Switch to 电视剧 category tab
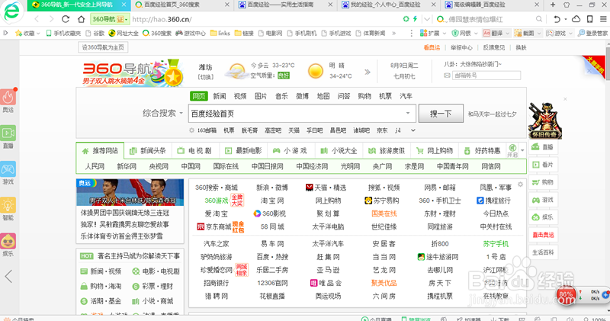 (195, 150)
